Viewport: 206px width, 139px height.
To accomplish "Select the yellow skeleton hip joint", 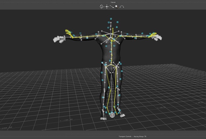I will 111,65.
